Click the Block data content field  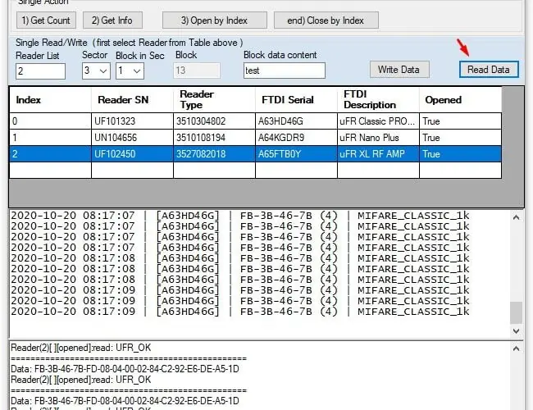[284, 71]
